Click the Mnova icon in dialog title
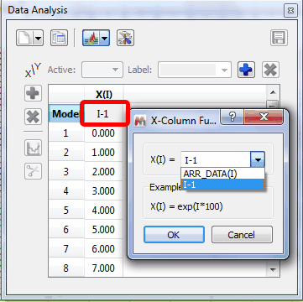This screenshot has width=303, height=302. (140, 121)
